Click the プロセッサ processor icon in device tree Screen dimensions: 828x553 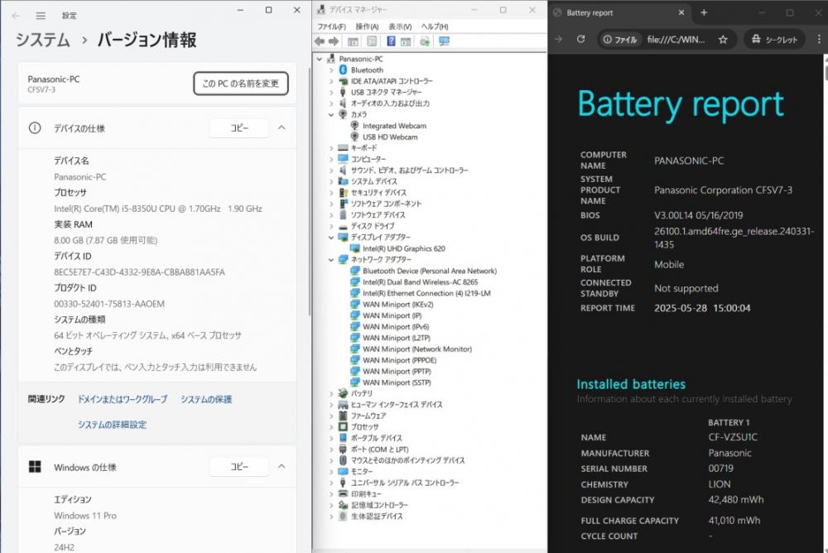point(343,427)
